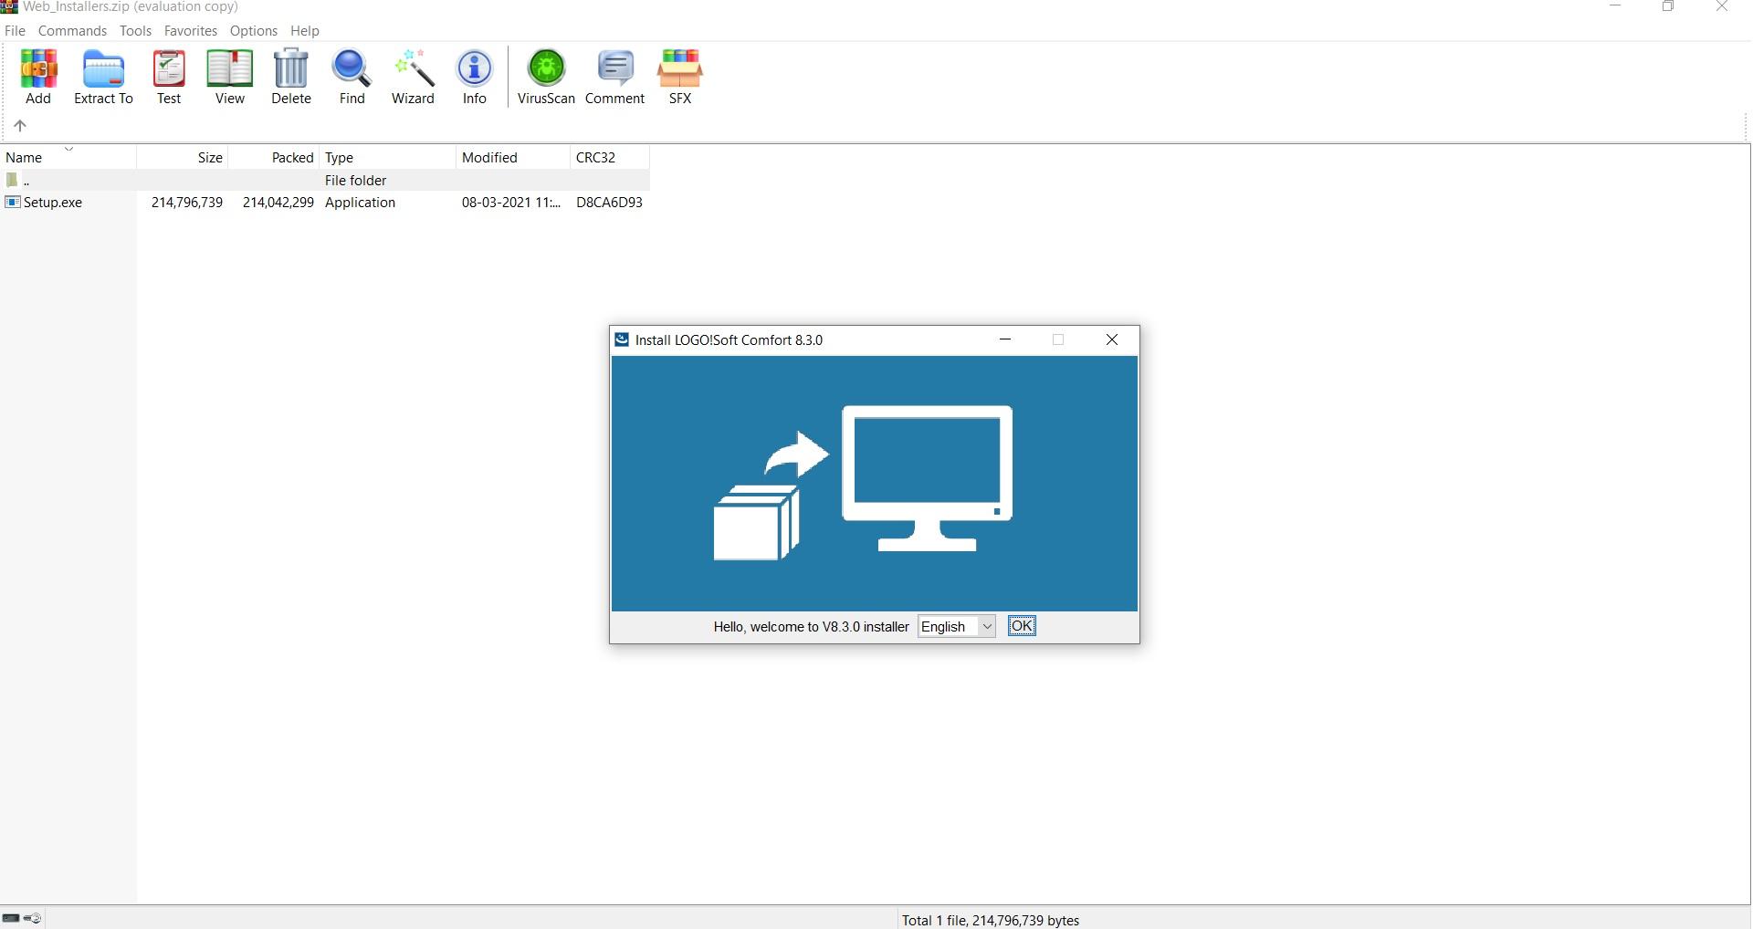The height and width of the screenshot is (929, 1753).
Task: Click the Application type cell
Action: tap(361, 203)
